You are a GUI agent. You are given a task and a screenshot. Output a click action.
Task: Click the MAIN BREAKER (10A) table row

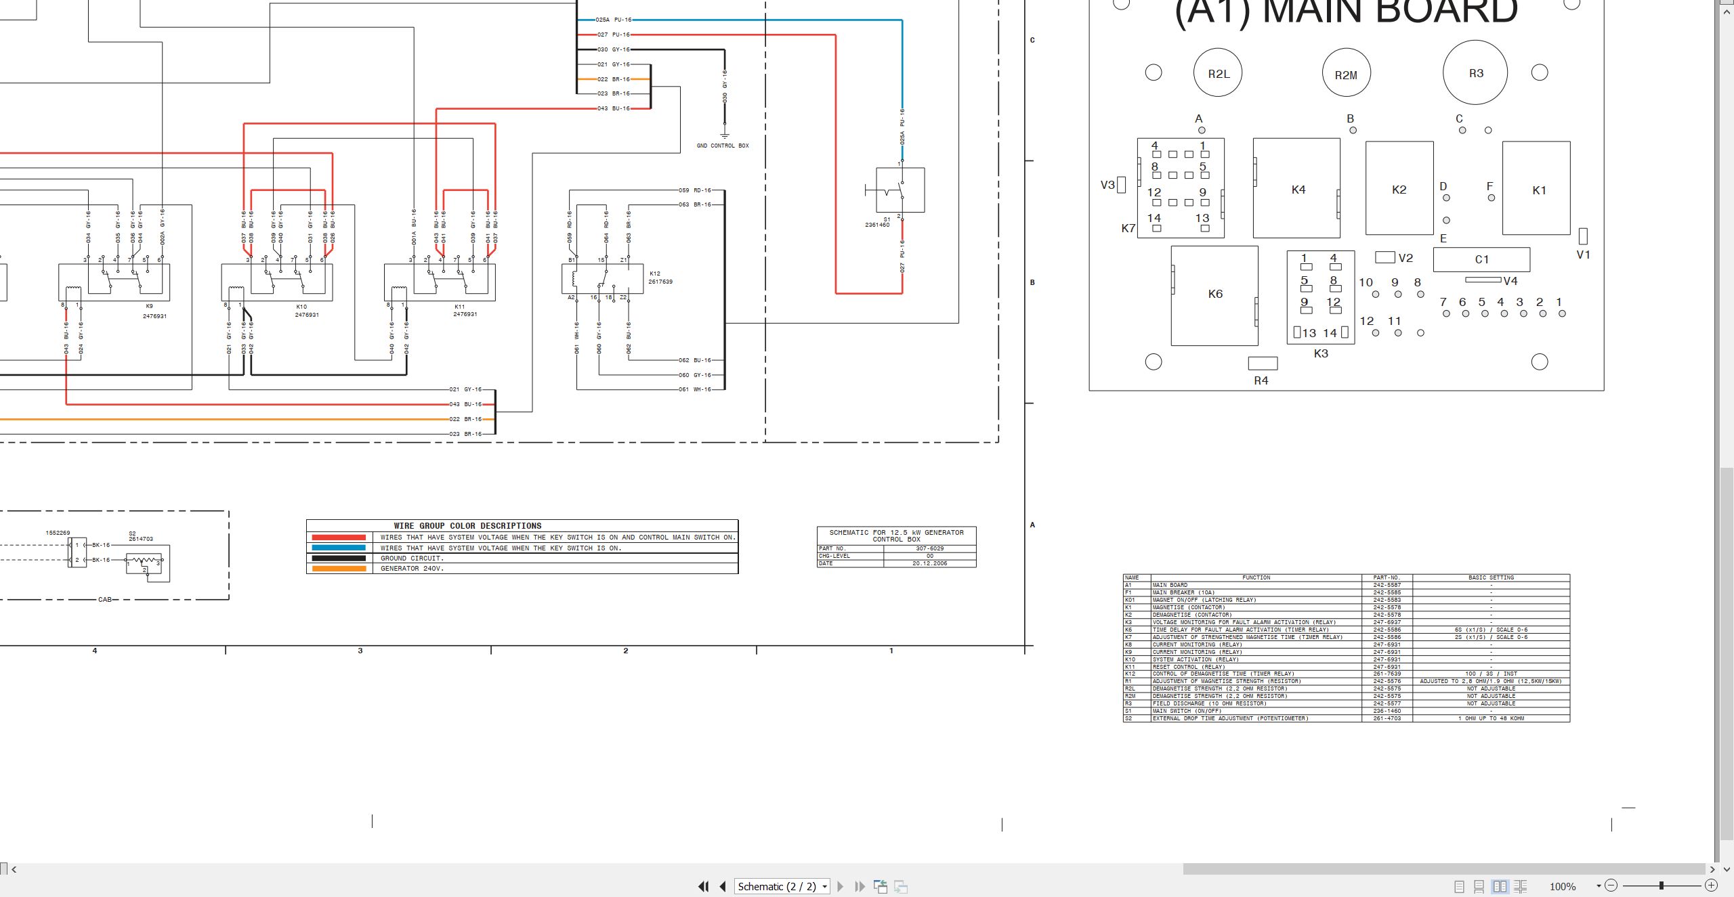point(1346,592)
